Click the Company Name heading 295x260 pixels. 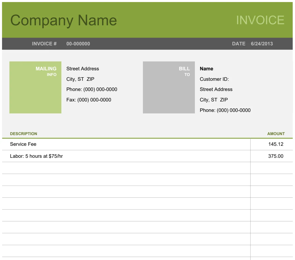coord(63,20)
